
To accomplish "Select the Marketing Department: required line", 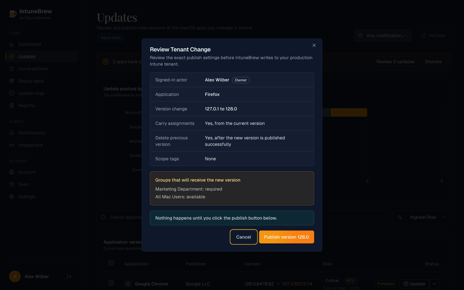I will [x=189, y=189].
